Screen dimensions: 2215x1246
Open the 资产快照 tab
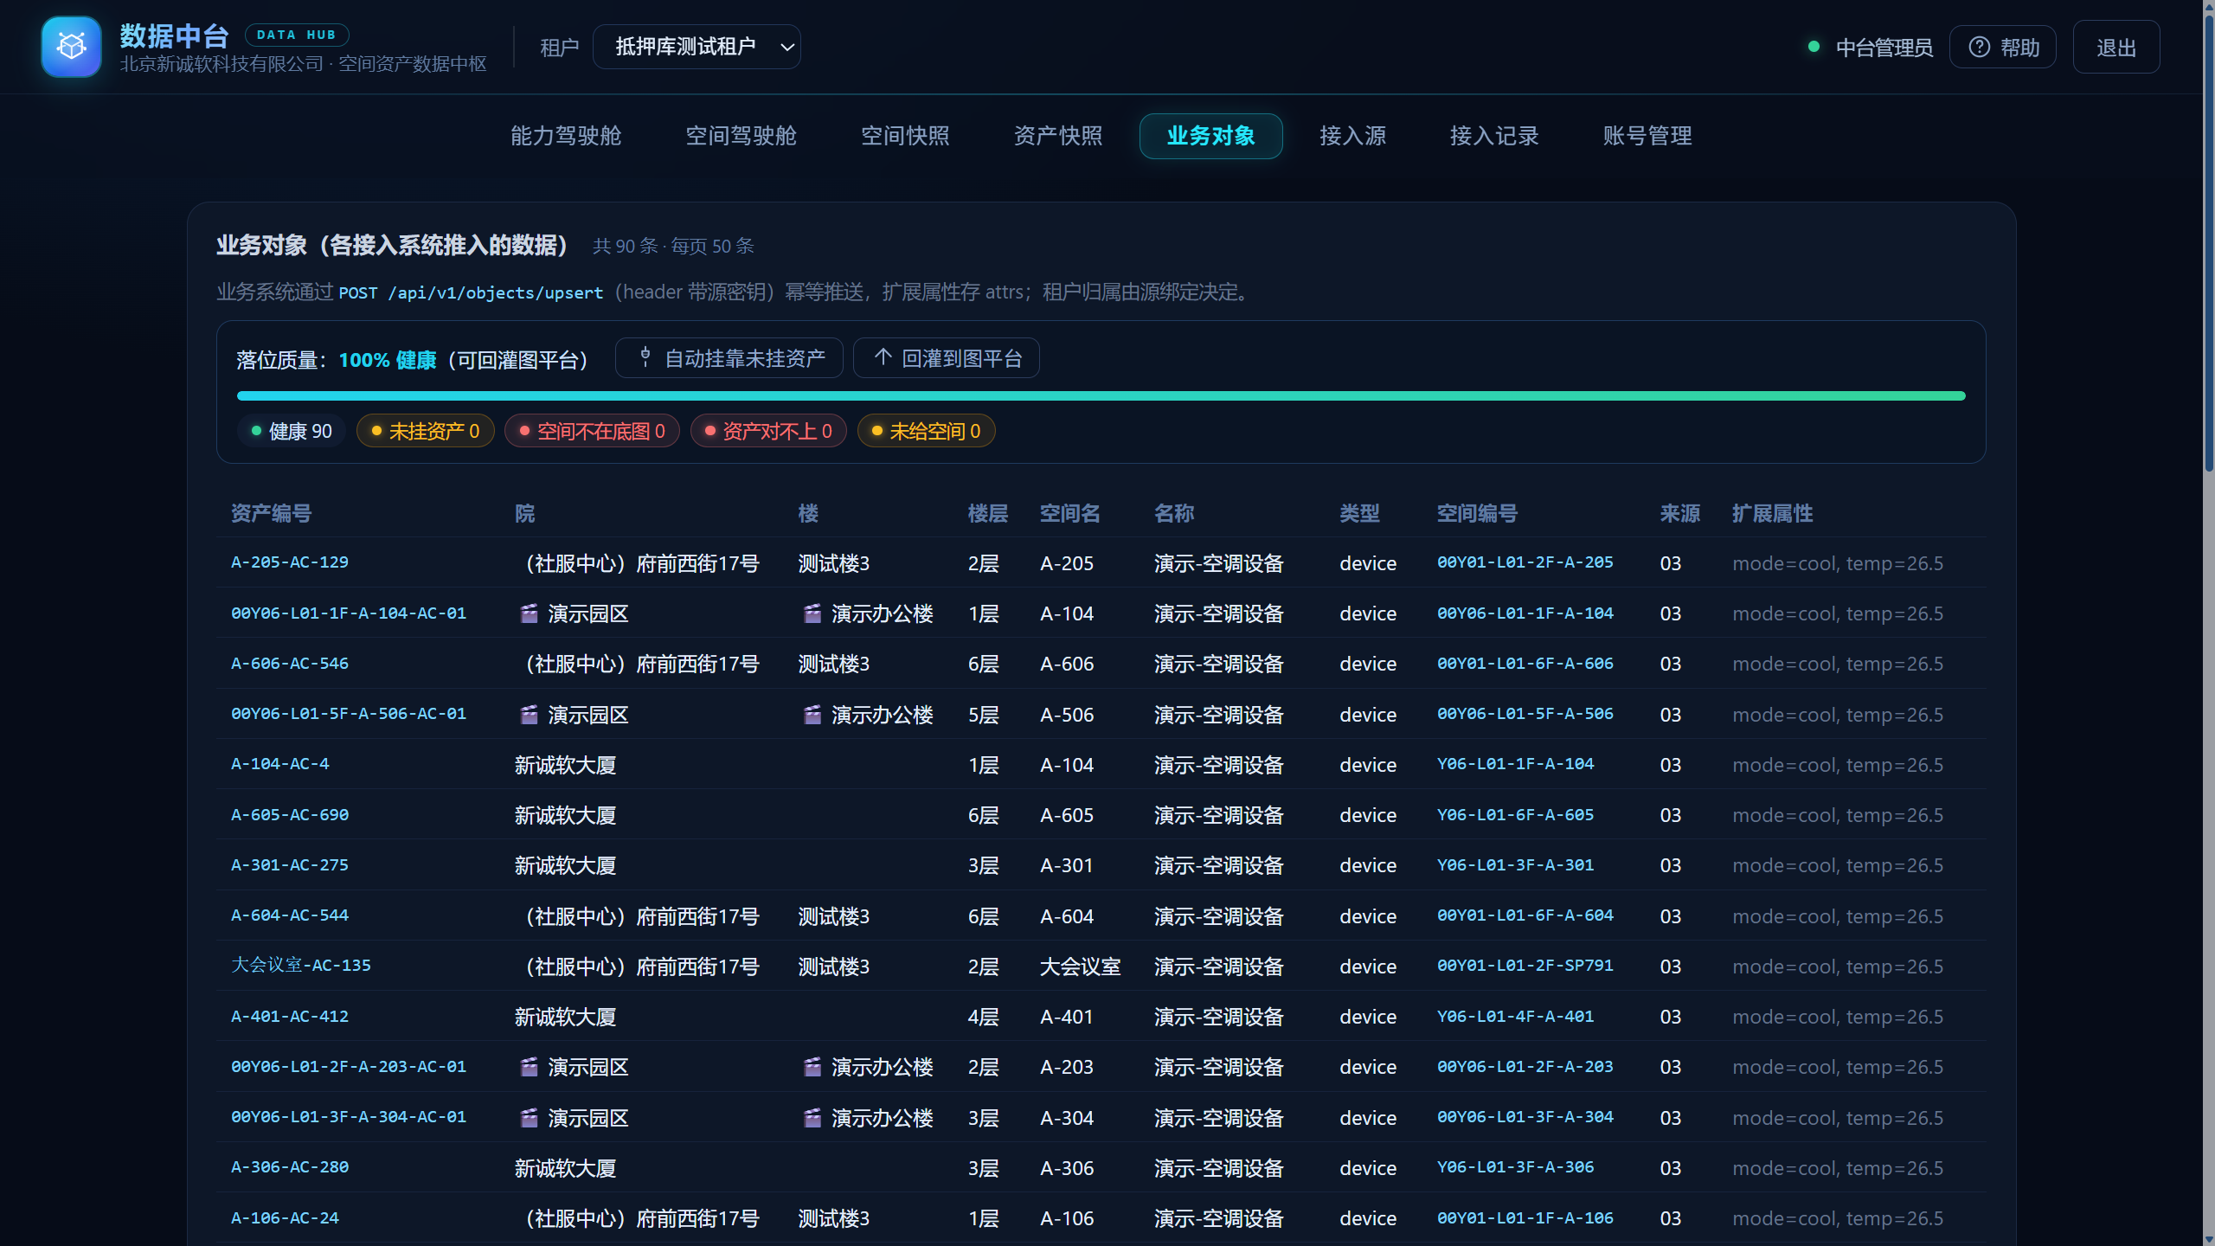point(1057,136)
